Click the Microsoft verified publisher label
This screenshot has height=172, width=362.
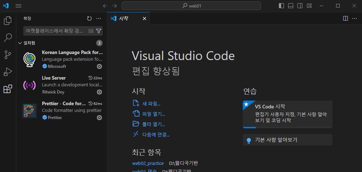(x=54, y=66)
